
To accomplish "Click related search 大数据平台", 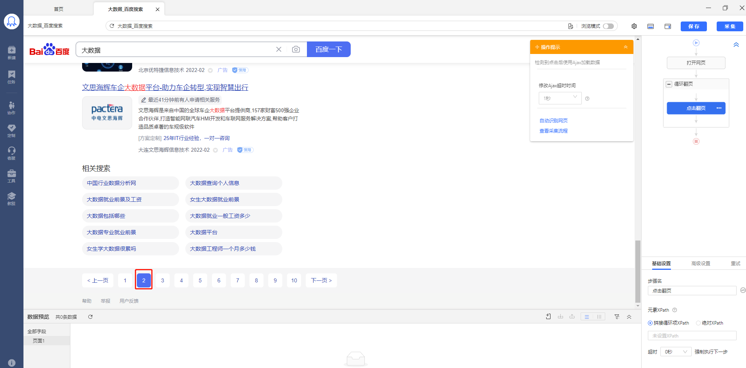I will pyautogui.click(x=234, y=232).
